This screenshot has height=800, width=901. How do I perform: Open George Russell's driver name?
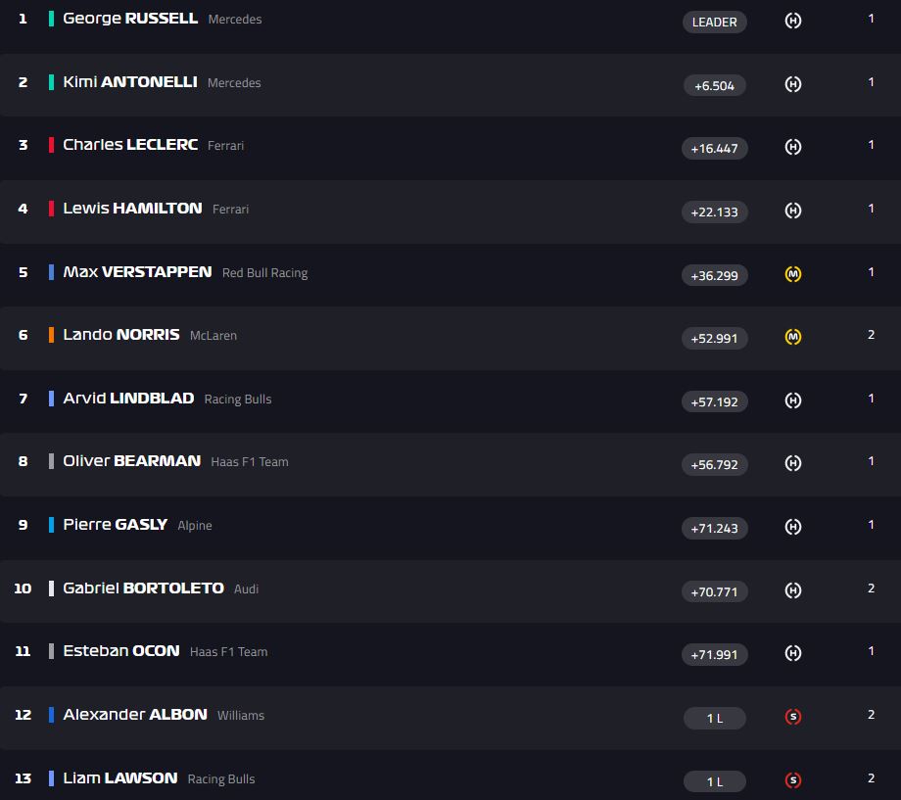point(130,19)
